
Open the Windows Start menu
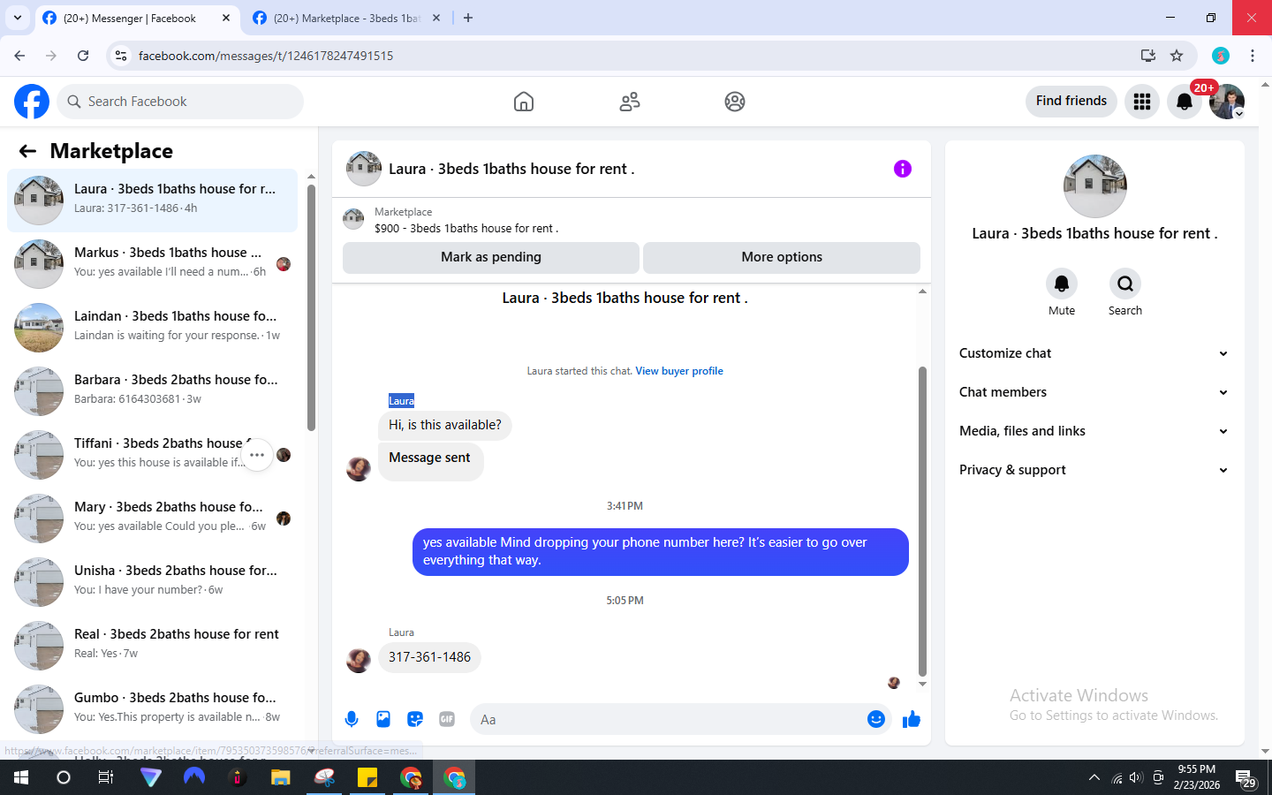click(21, 777)
